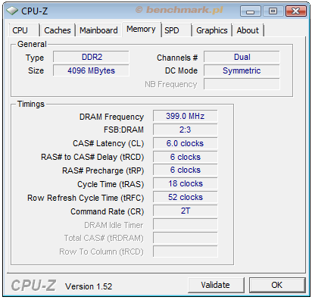This screenshot has width=312, height=300.
Task: Click the DC Mode label
Action: (x=181, y=70)
